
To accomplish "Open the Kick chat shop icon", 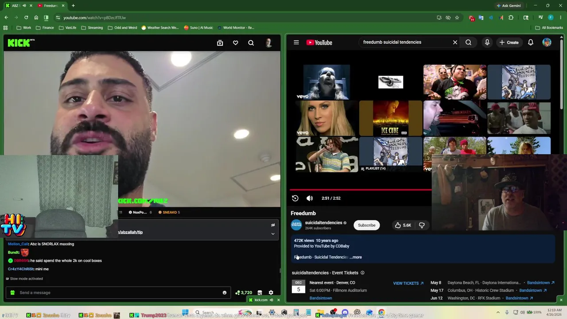I will (x=260, y=293).
